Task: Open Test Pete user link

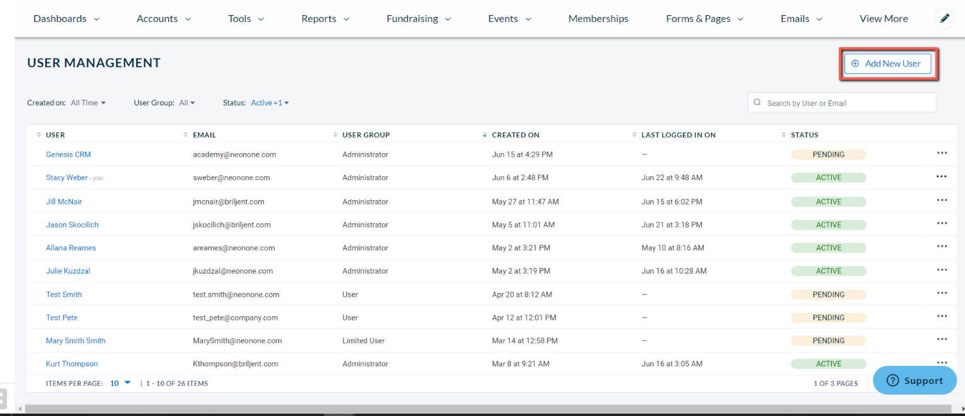Action: [x=62, y=317]
